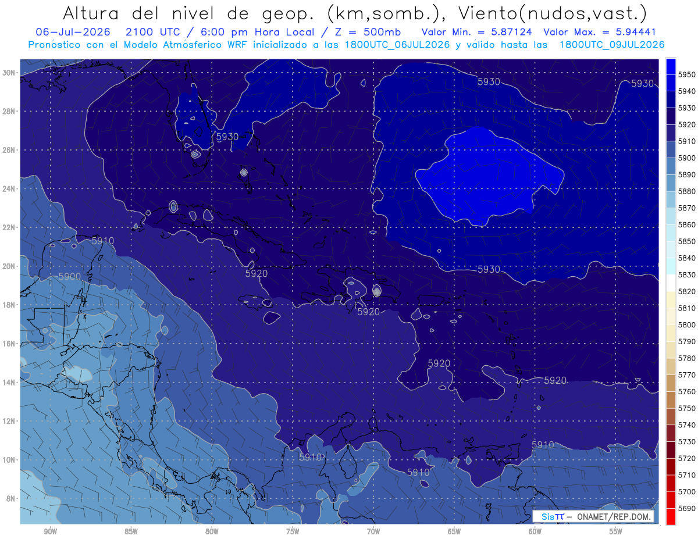Select initialization time "1800UTC_06JUL2026"

pos(397,45)
